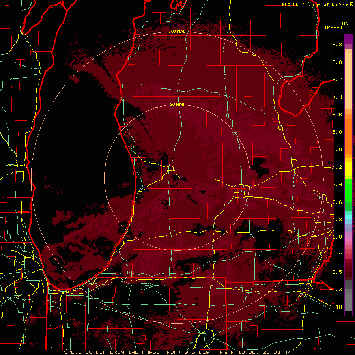Click the '5.8' scale value
This screenshot has height=355, width=355.
[337, 132]
